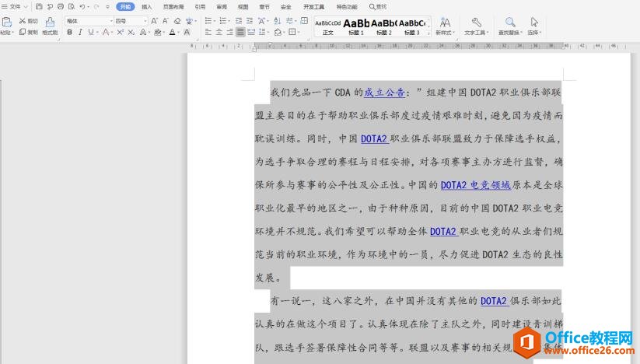Apply the 标题 2 heading style
Screen dimensions: 640x364
[384, 27]
